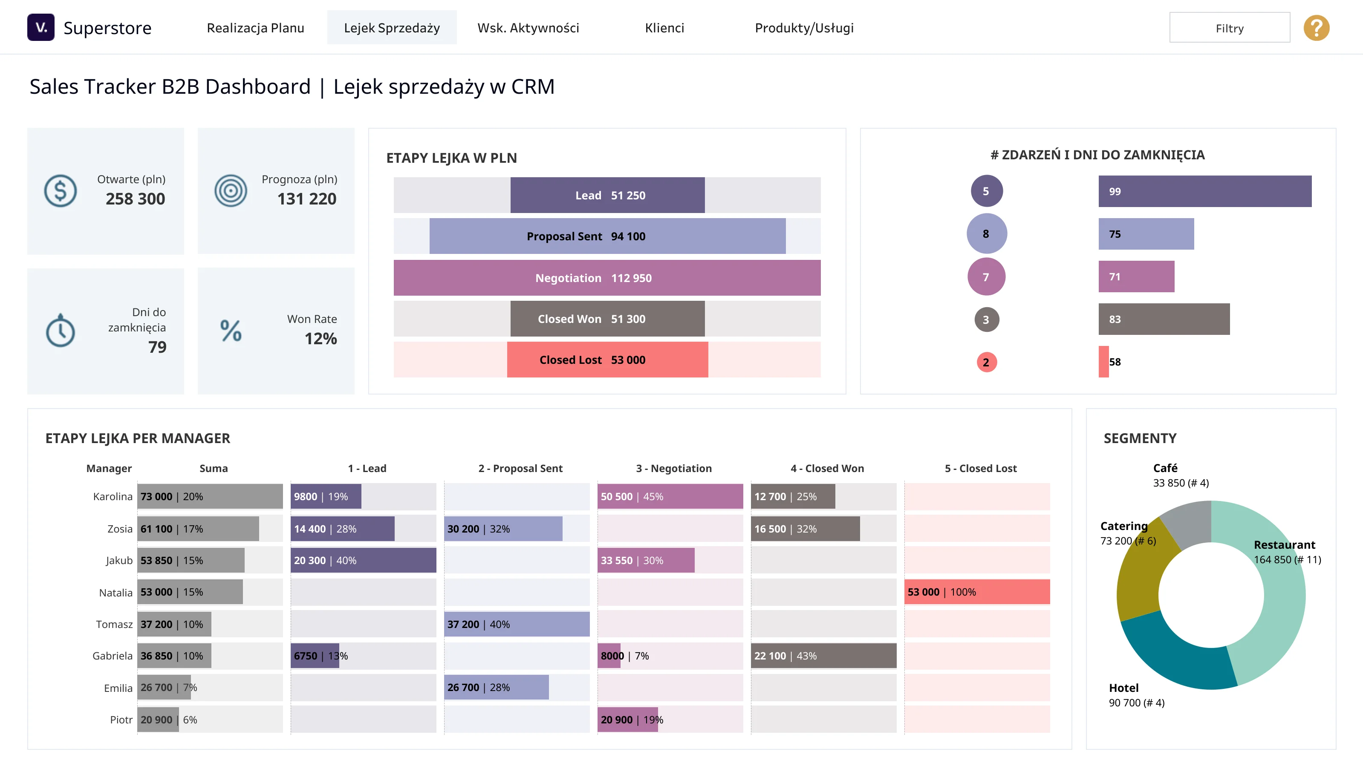This screenshot has width=1363, height=766.
Task: Click the Superstore V. logo icon
Action: pyautogui.click(x=41, y=28)
